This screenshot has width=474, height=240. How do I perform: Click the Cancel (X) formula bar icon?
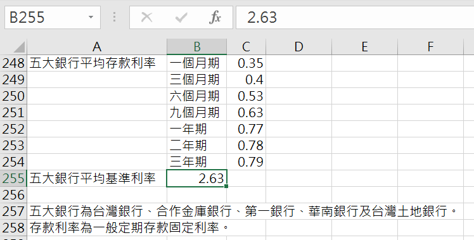(146, 17)
